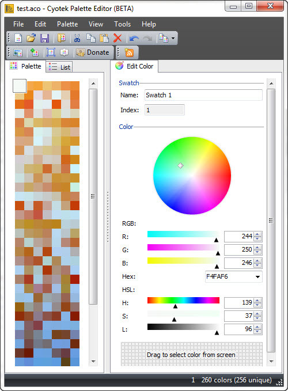
Task: Click the Edit Color tab paint palette icon
Action: click(119, 66)
